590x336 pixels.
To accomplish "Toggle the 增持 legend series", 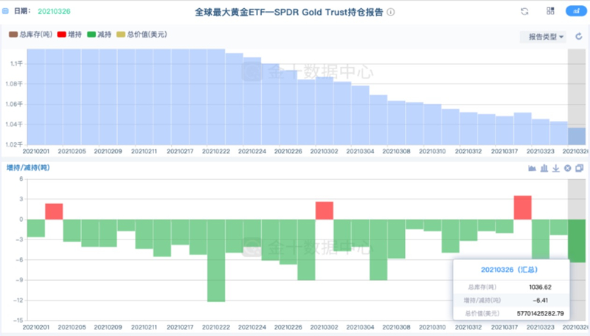I will coord(69,35).
